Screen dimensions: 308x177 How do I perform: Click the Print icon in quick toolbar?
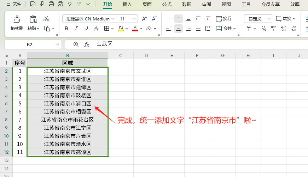(x=51, y=4)
